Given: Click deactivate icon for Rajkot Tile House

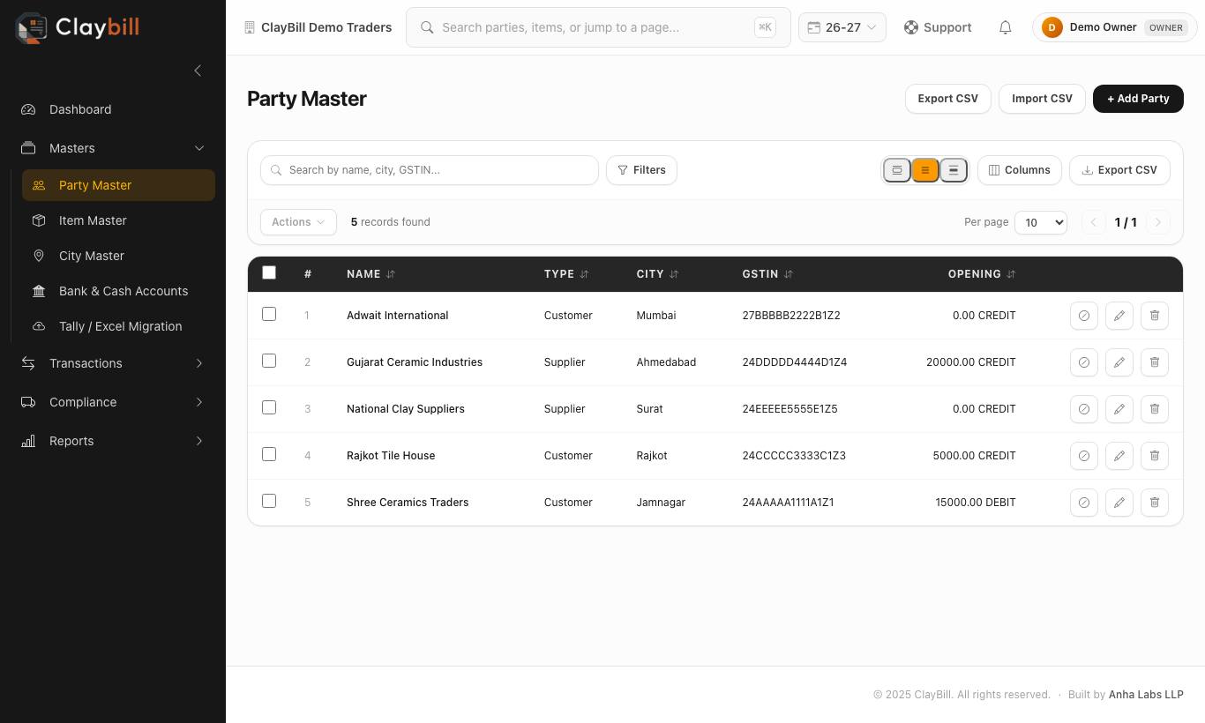Looking at the screenshot, I should 1083,456.
